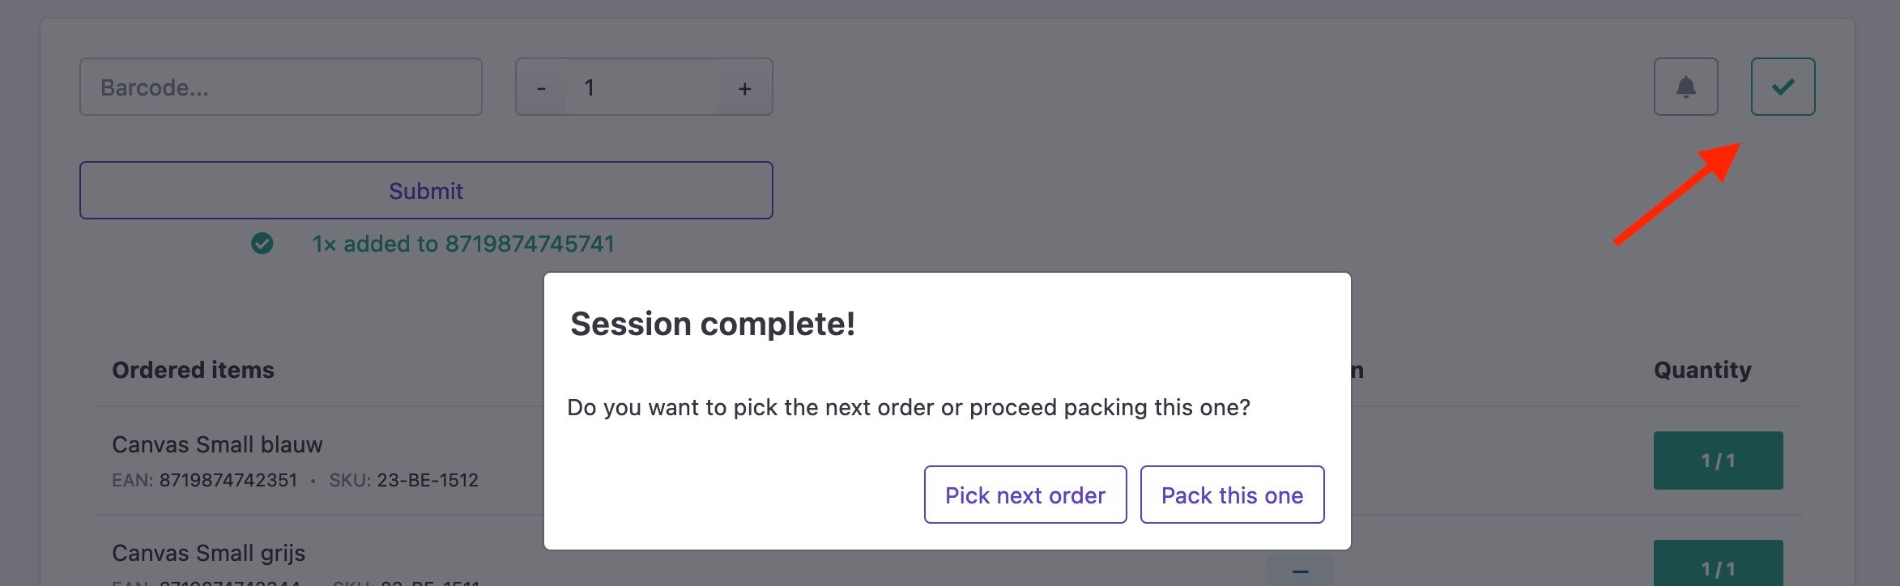
Task: Click the notification bell icon
Action: pyautogui.click(x=1685, y=87)
